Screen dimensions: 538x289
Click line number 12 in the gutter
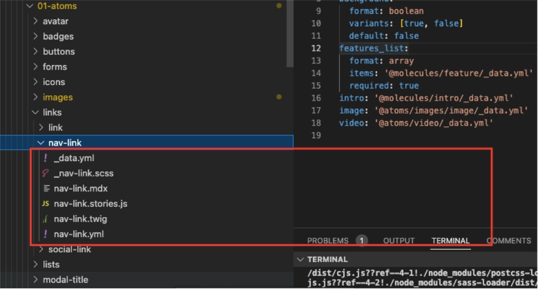click(x=316, y=49)
